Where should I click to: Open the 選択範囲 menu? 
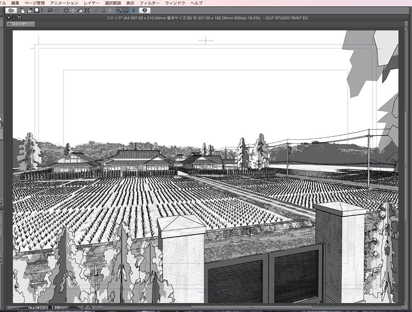(x=113, y=3)
